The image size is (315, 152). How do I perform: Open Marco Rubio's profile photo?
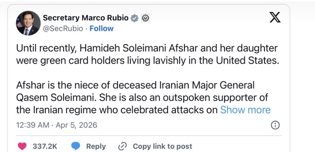(28, 23)
